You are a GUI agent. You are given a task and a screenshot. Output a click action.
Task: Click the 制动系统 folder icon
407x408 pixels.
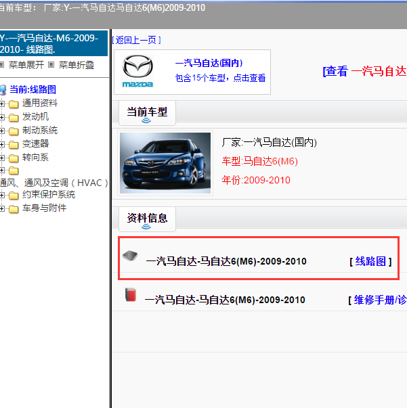tap(14, 131)
